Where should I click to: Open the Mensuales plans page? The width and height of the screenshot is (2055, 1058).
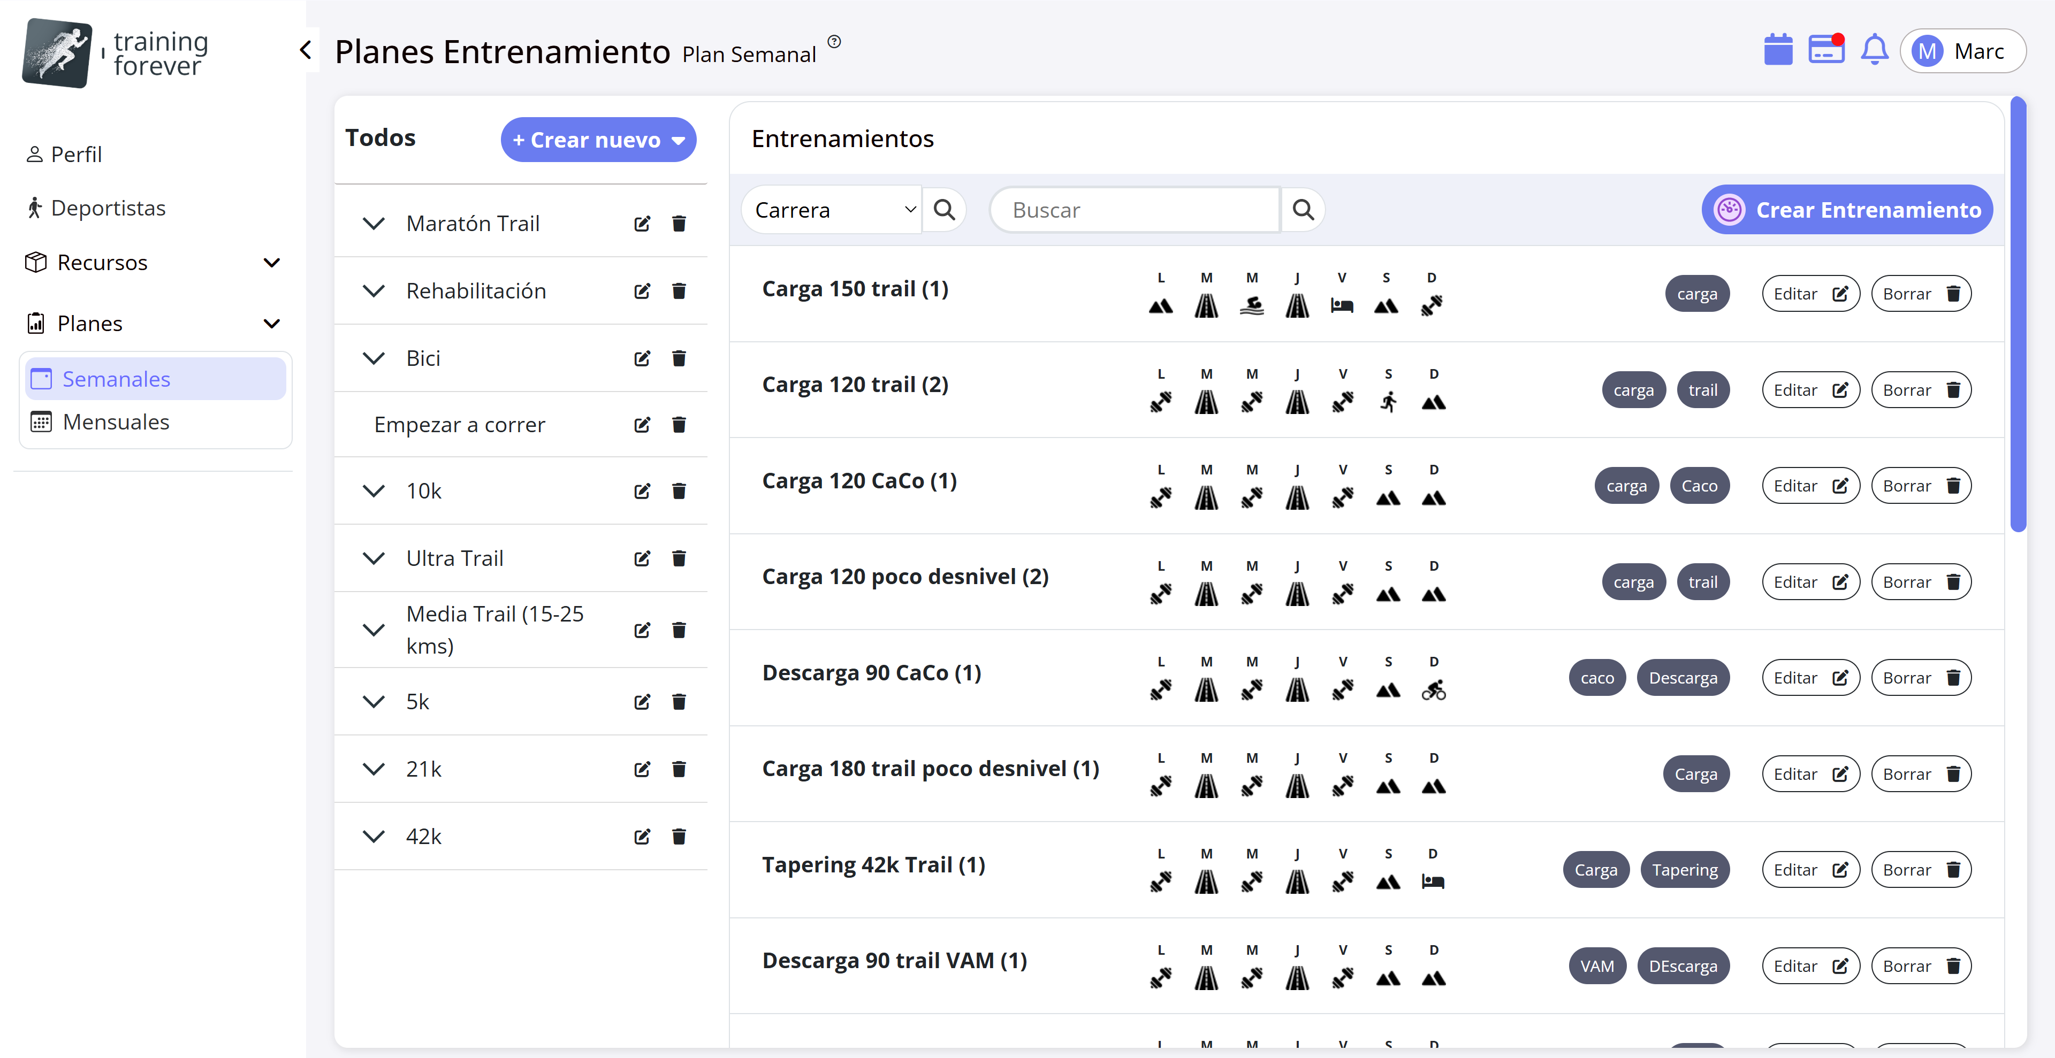(x=116, y=422)
